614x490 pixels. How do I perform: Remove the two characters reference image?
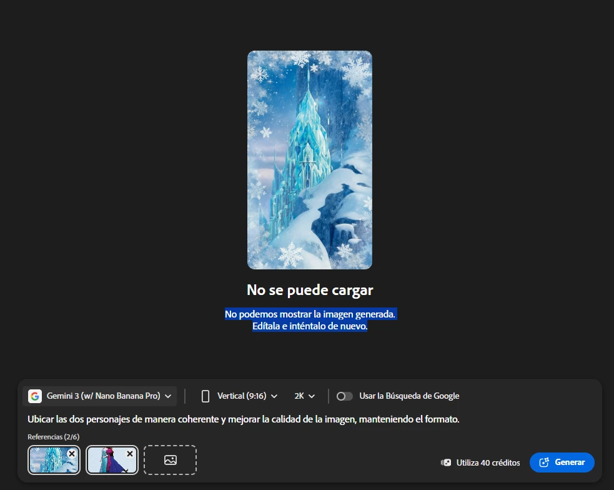tap(130, 454)
